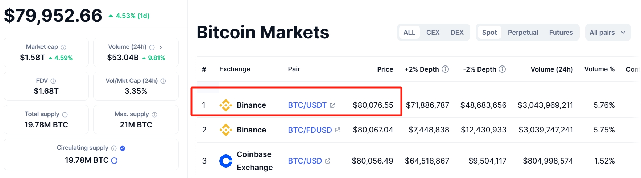Click the verified badge beside Circulating supply
This screenshot has width=641, height=178.
123,148
